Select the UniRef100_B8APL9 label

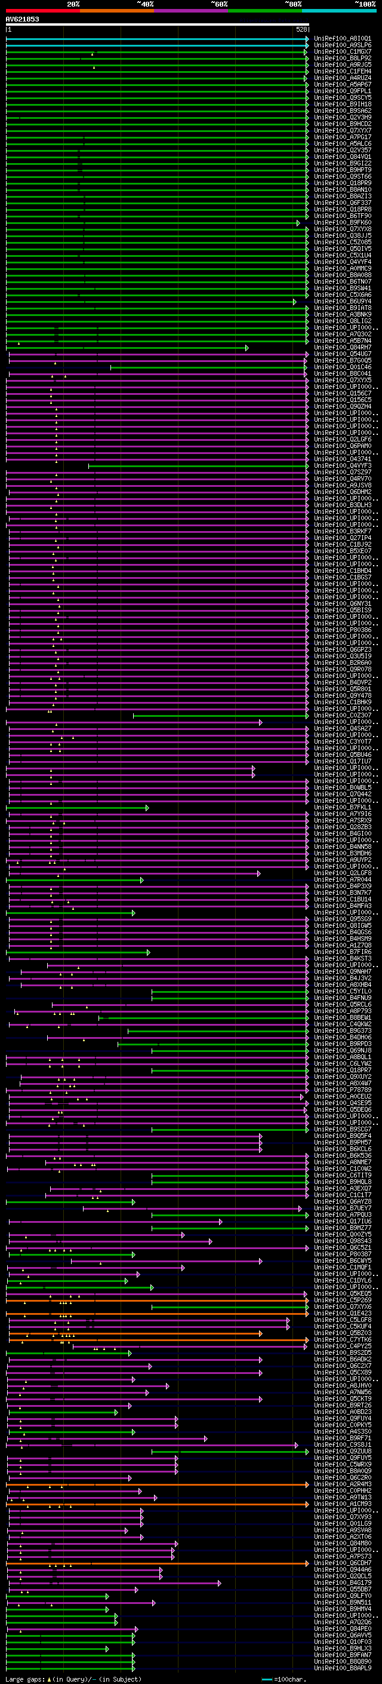[342, 1668]
